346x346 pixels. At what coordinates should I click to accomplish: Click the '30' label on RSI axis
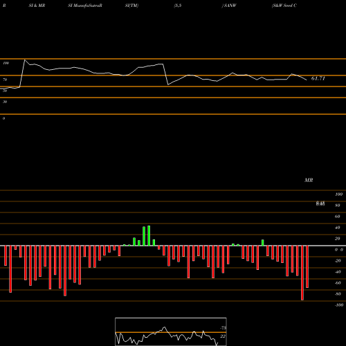pyautogui.click(x=5, y=102)
